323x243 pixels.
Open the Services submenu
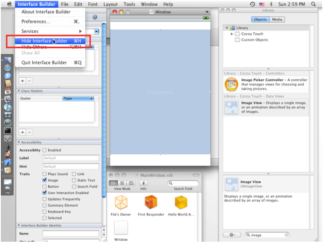pyautogui.click(x=50, y=31)
